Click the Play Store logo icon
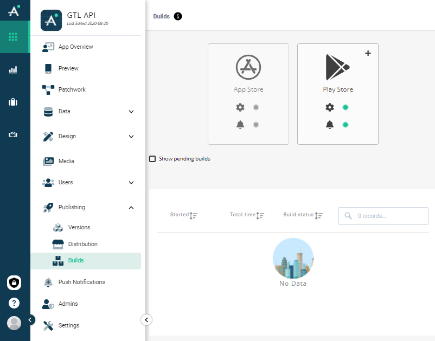 click(337, 67)
